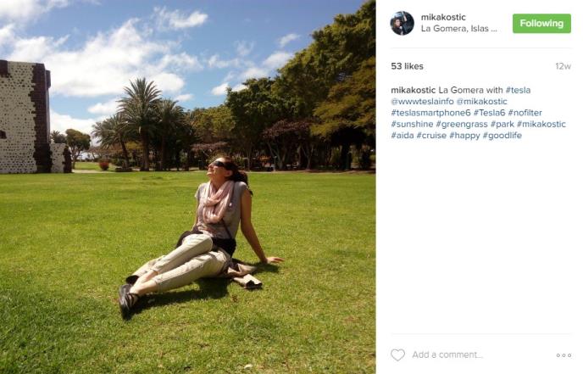Screen dimensions: 583x374
Task: Open the #goodlife hashtag
Action: click(502, 136)
